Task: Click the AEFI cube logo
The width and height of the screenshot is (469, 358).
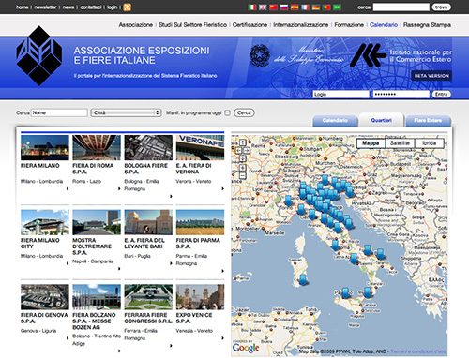Action: tap(39, 56)
